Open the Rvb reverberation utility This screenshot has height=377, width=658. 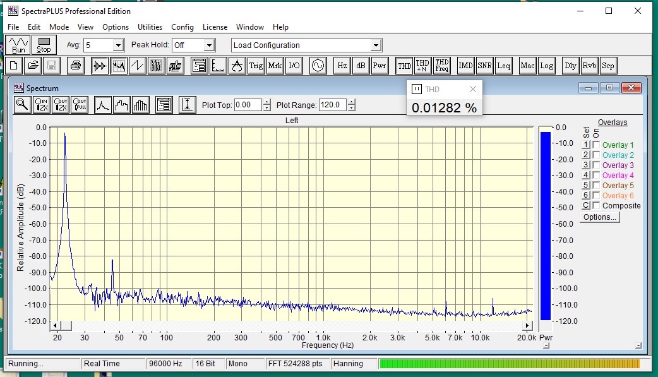click(589, 66)
